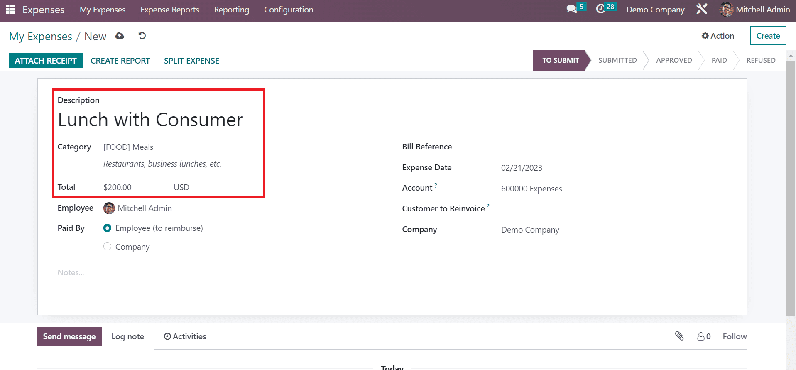Open the Action dropdown menu

click(718, 36)
